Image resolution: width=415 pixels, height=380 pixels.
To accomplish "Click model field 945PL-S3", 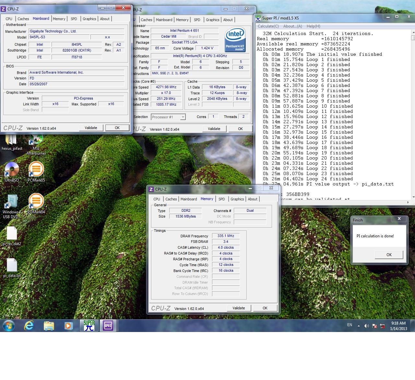I will (x=59, y=37).
